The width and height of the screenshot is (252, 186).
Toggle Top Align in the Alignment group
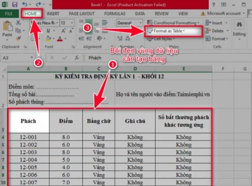[81, 21]
